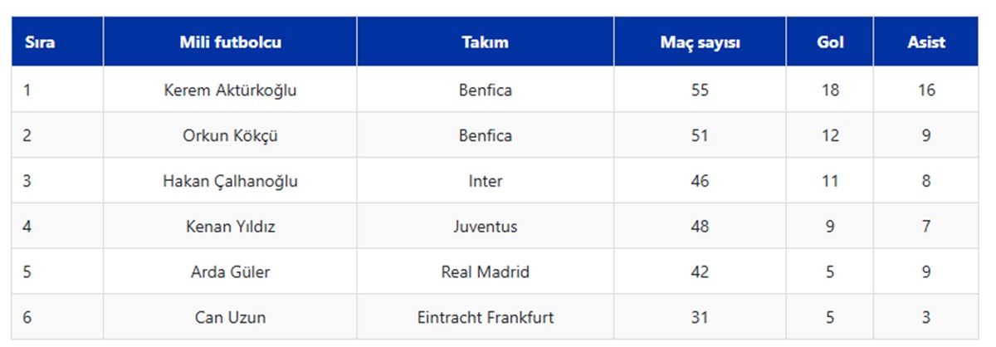This screenshot has width=996, height=347.
Task: Select Can Uzun's match count 31
Action: pyautogui.click(x=701, y=317)
